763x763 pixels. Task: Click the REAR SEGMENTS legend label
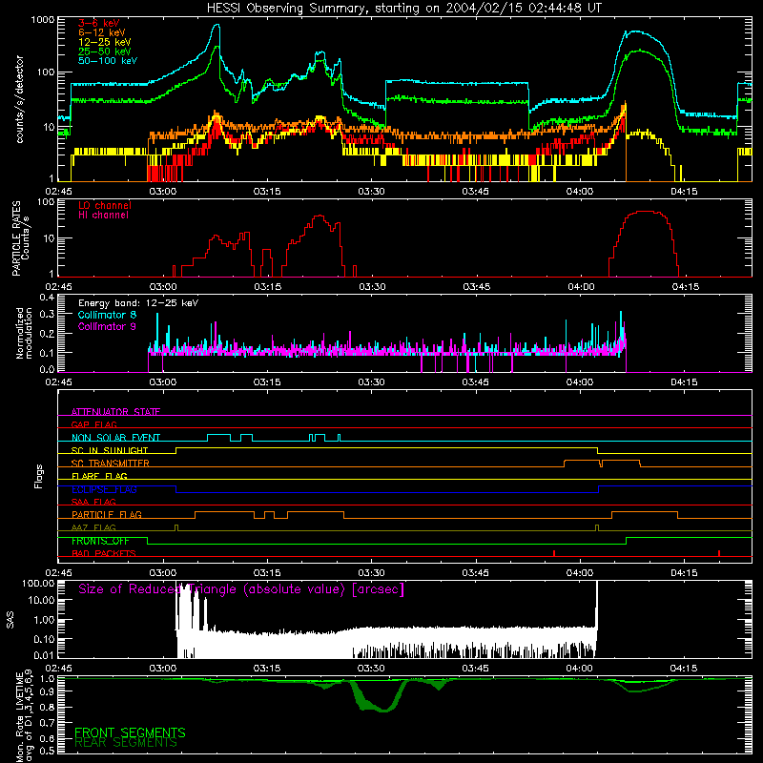[x=126, y=743]
